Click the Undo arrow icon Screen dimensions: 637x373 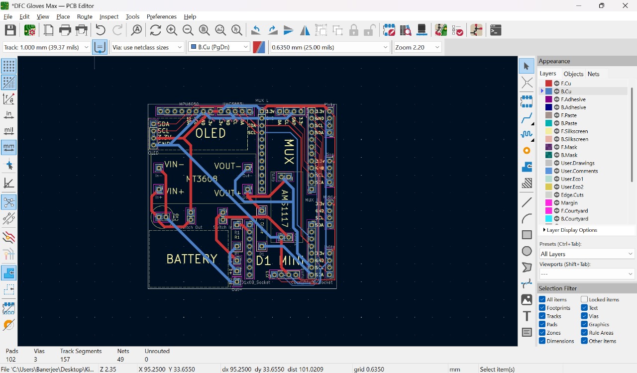pos(101,30)
